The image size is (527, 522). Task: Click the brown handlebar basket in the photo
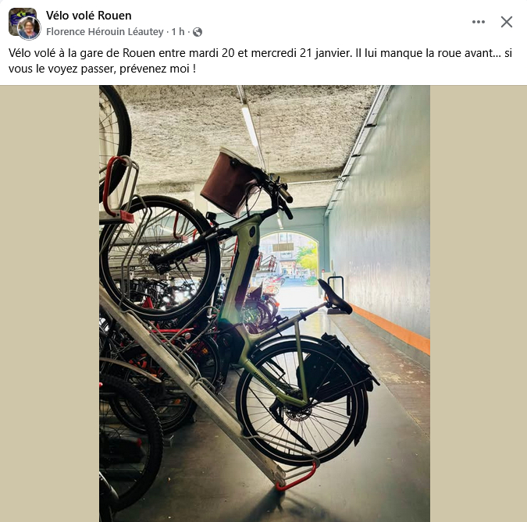(x=230, y=184)
